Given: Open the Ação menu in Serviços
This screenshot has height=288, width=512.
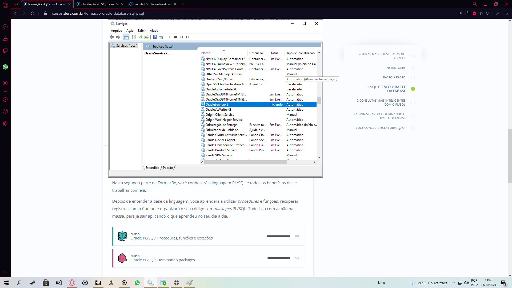Looking at the screenshot, I should [x=130, y=31].
